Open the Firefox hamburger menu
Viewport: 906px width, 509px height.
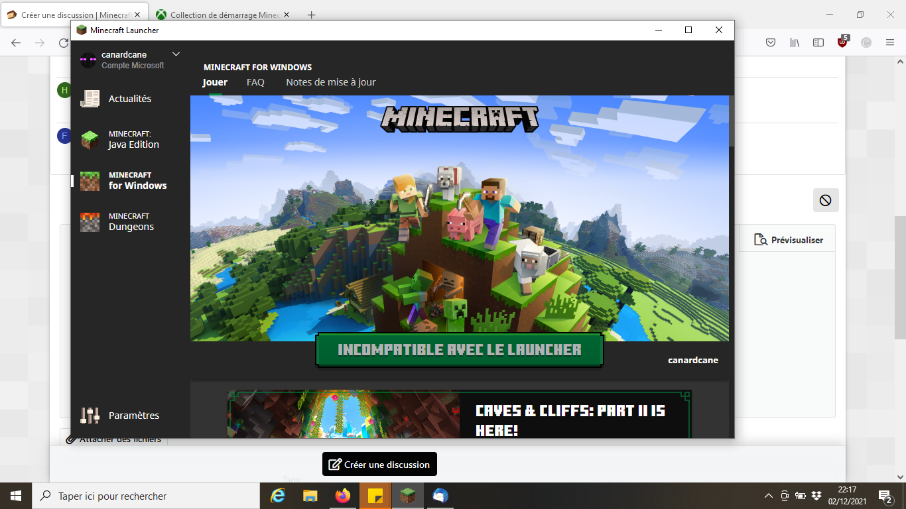(890, 42)
